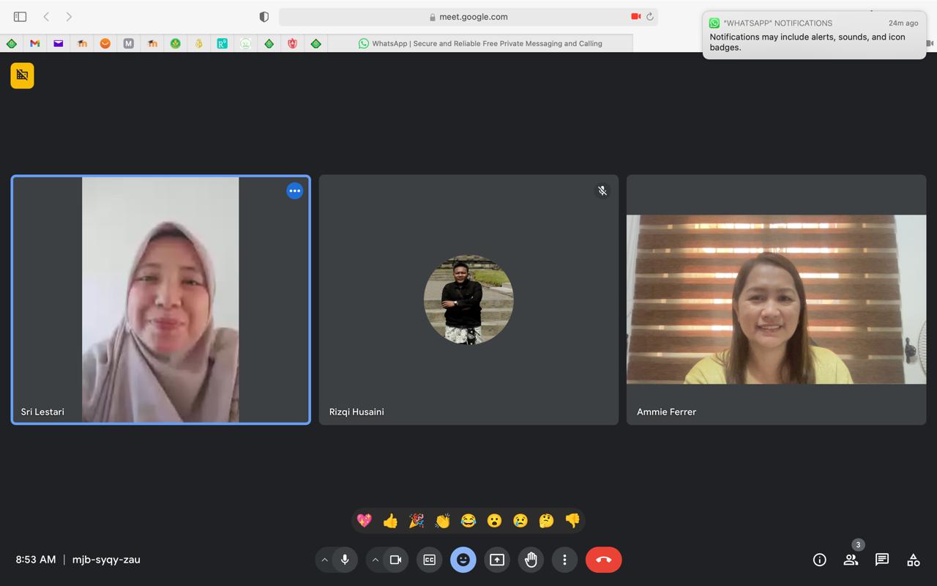
Task: Open the WhatsApp notifications banner
Action: point(814,34)
